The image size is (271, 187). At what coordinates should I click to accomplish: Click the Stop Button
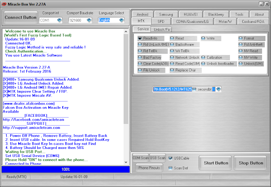[x=251, y=163]
